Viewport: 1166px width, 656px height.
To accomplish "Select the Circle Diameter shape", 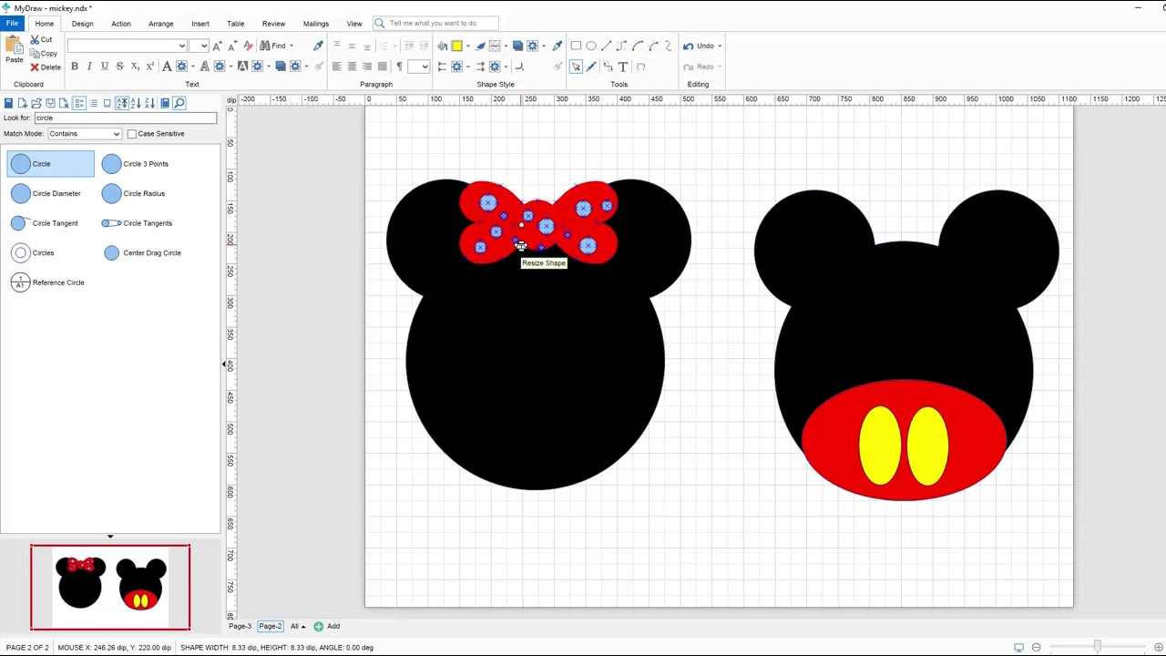I will tap(47, 193).
